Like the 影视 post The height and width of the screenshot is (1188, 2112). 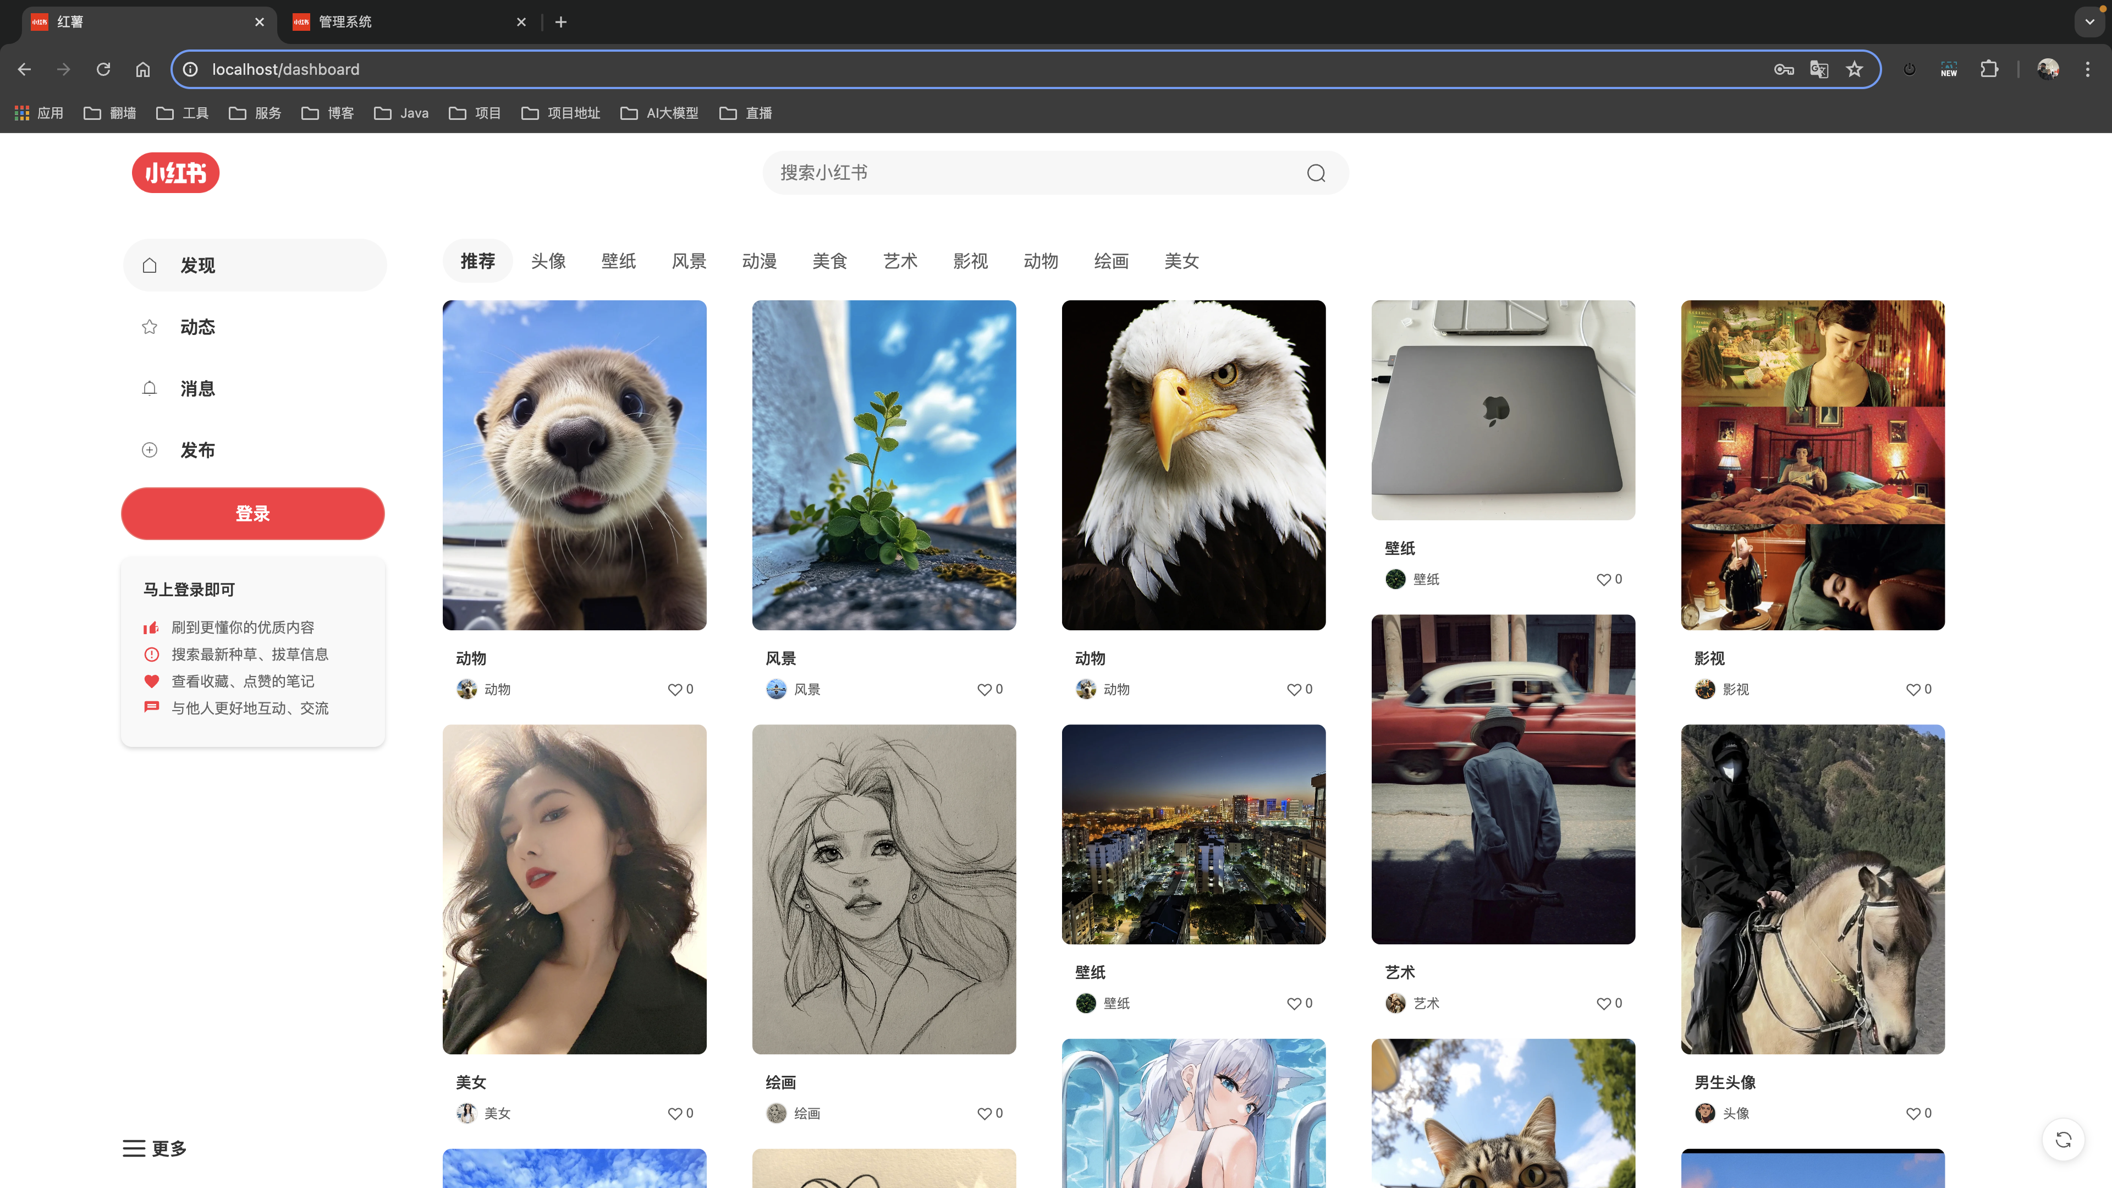coord(1913,690)
